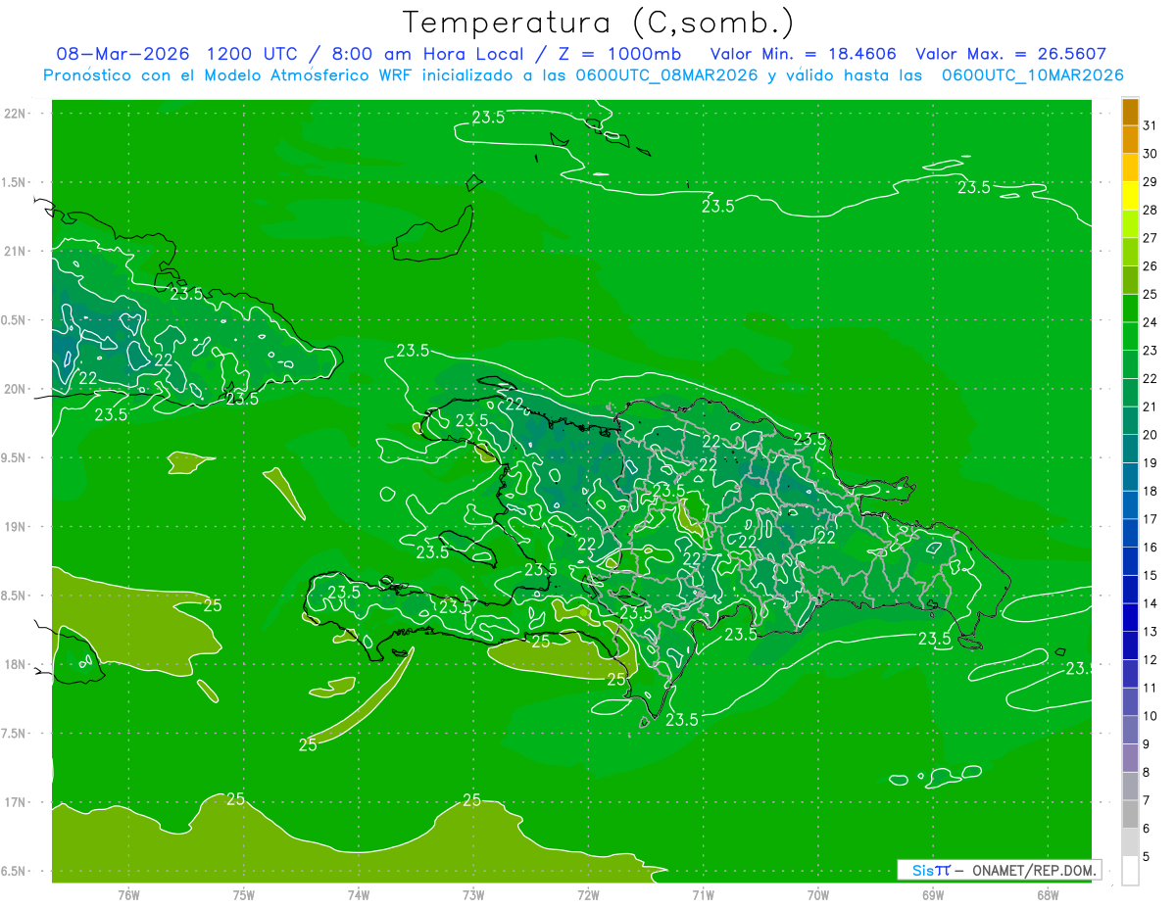Click the '71W' longitude axis label

click(x=703, y=893)
